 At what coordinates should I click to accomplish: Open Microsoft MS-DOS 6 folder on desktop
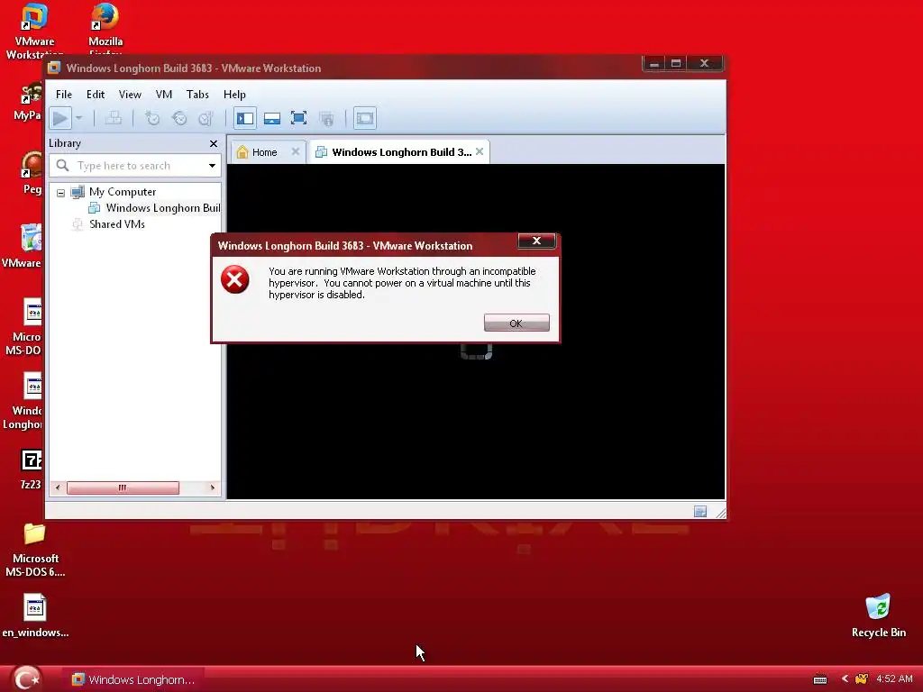(35, 550)
